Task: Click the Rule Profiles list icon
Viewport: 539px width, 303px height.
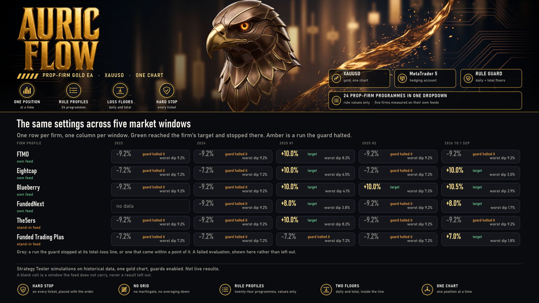Action: click(x=74, y=90)
